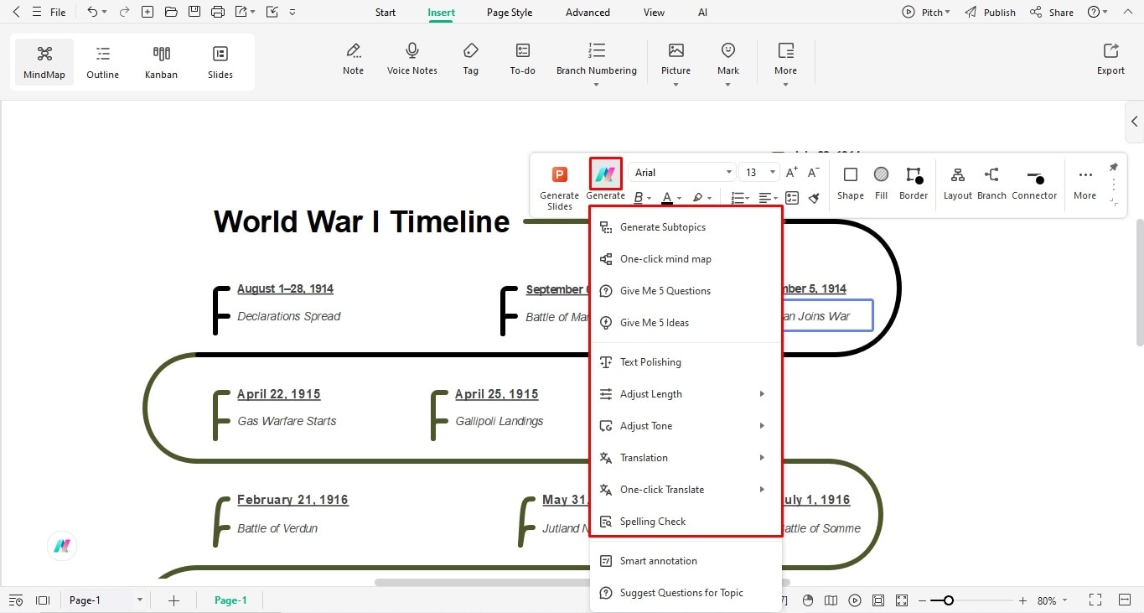
Task: Click the Layout tool
Action: (957, 184)
